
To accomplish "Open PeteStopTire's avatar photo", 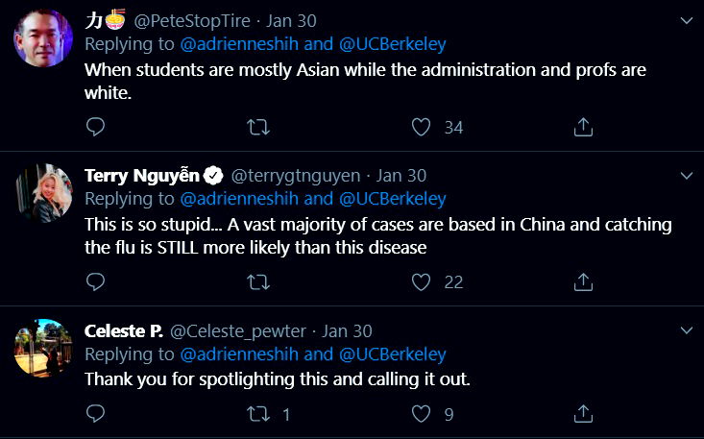I will pos(43,38).
